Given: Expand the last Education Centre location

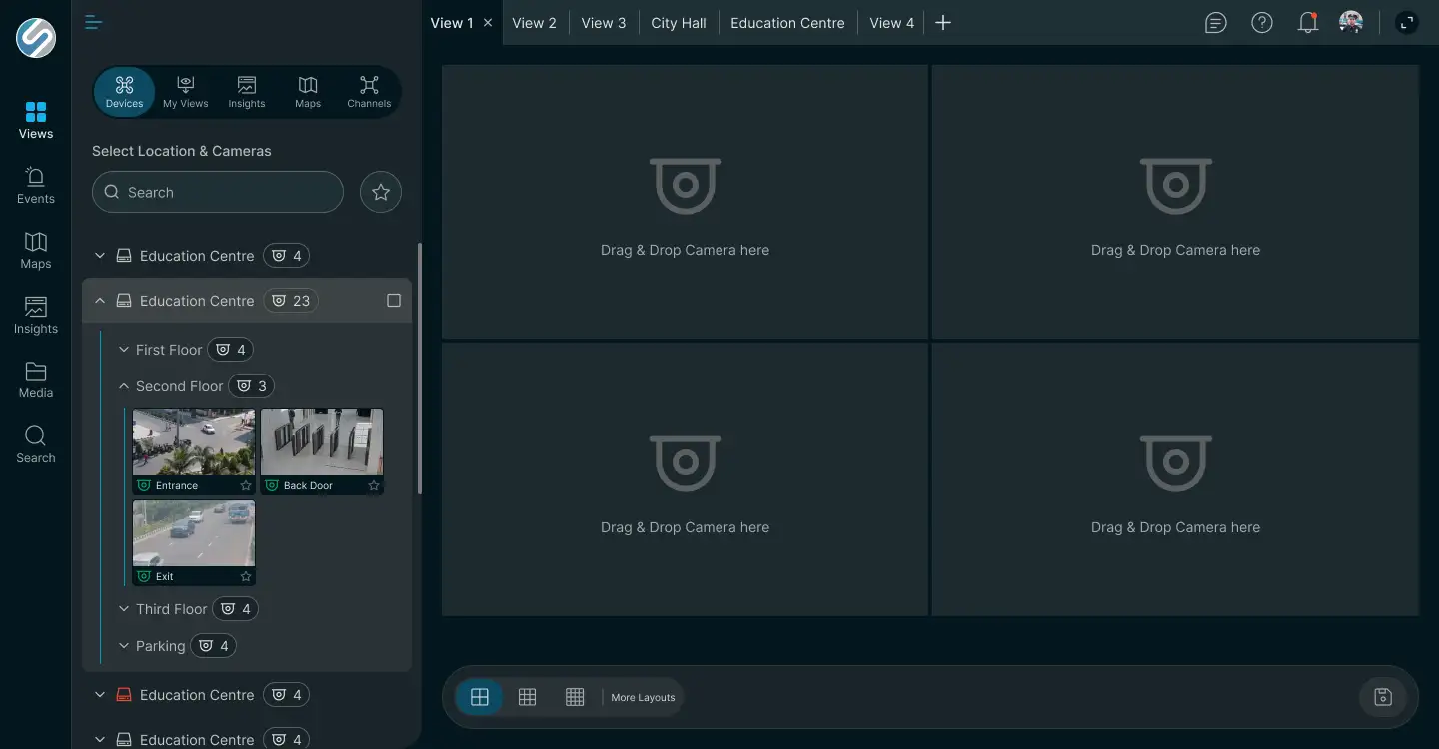Looking at the screenshot, I should pyautogui.click(x=100, y=740).
